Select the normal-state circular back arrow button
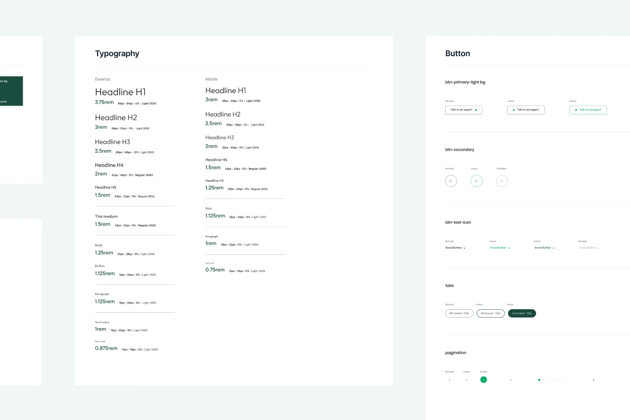 coord(451,181)
